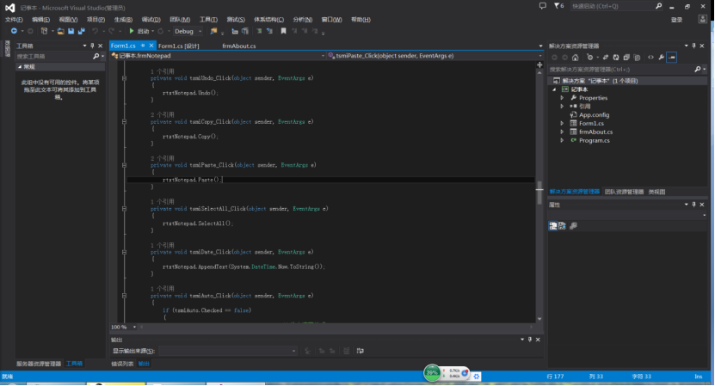This screenshot has height=386, width=715.
Task: Switch to the 服务器资源管理器 tab
Action: 39,364
